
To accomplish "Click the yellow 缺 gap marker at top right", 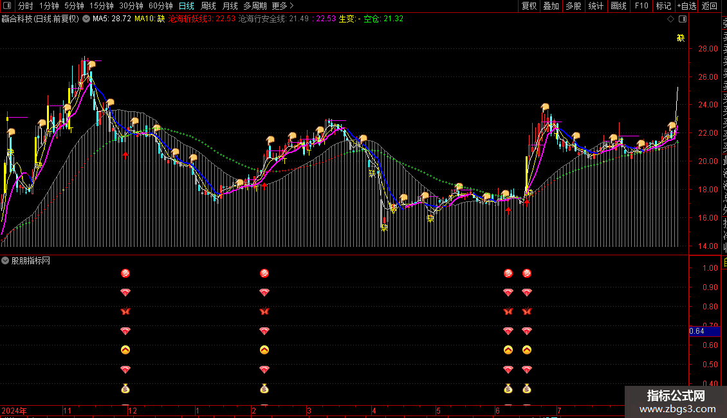I will (x=681, y=38).
